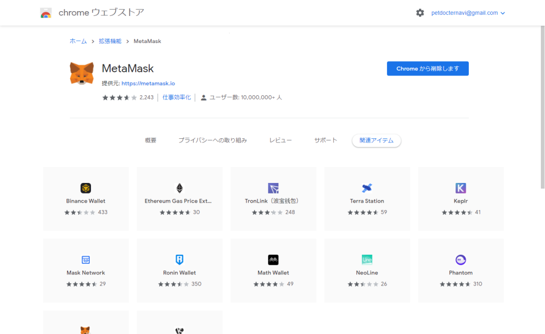Click the Ethereum Gas Price extension icon
The height and width of the screenshot is (334, 545).
(179, 188)
